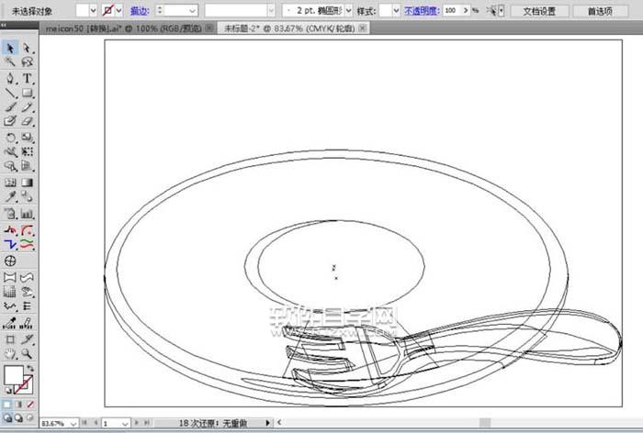Pick the Shape Builder tool

pos(10,166)
